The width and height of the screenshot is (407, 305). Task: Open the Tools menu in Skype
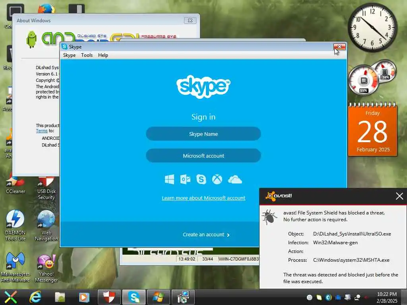tap(87, 55)
